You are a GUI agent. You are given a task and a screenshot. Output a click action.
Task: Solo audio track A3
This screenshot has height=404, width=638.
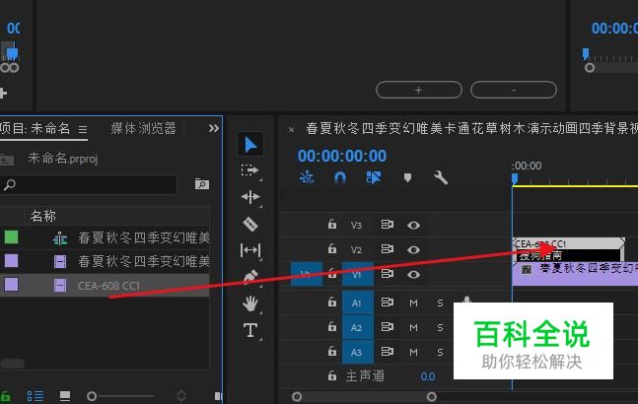[440, 353]
